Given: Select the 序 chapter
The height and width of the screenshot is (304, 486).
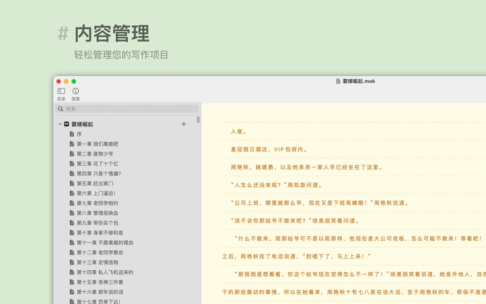Looking at the screenshot, I should tap(79, 134).
